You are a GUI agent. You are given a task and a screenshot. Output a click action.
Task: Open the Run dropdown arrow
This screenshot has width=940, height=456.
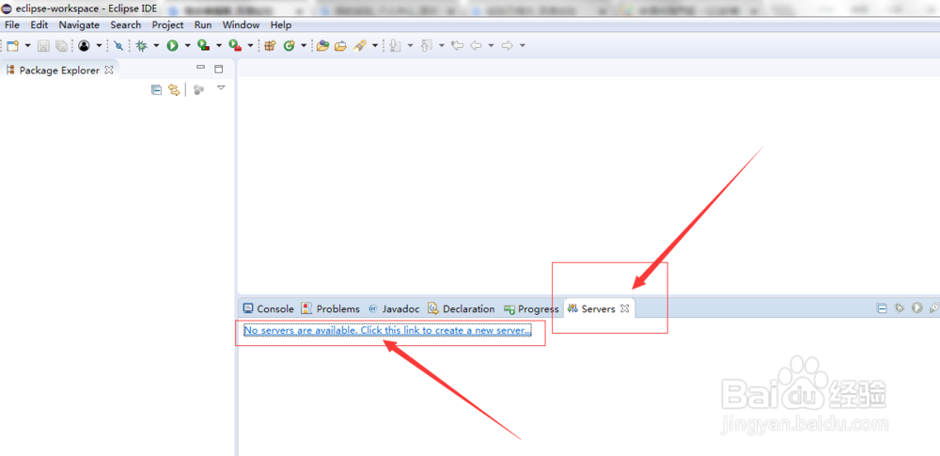[188, 45]
